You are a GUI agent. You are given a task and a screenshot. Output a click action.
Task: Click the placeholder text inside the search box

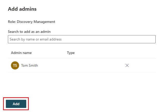coord(36,39)
